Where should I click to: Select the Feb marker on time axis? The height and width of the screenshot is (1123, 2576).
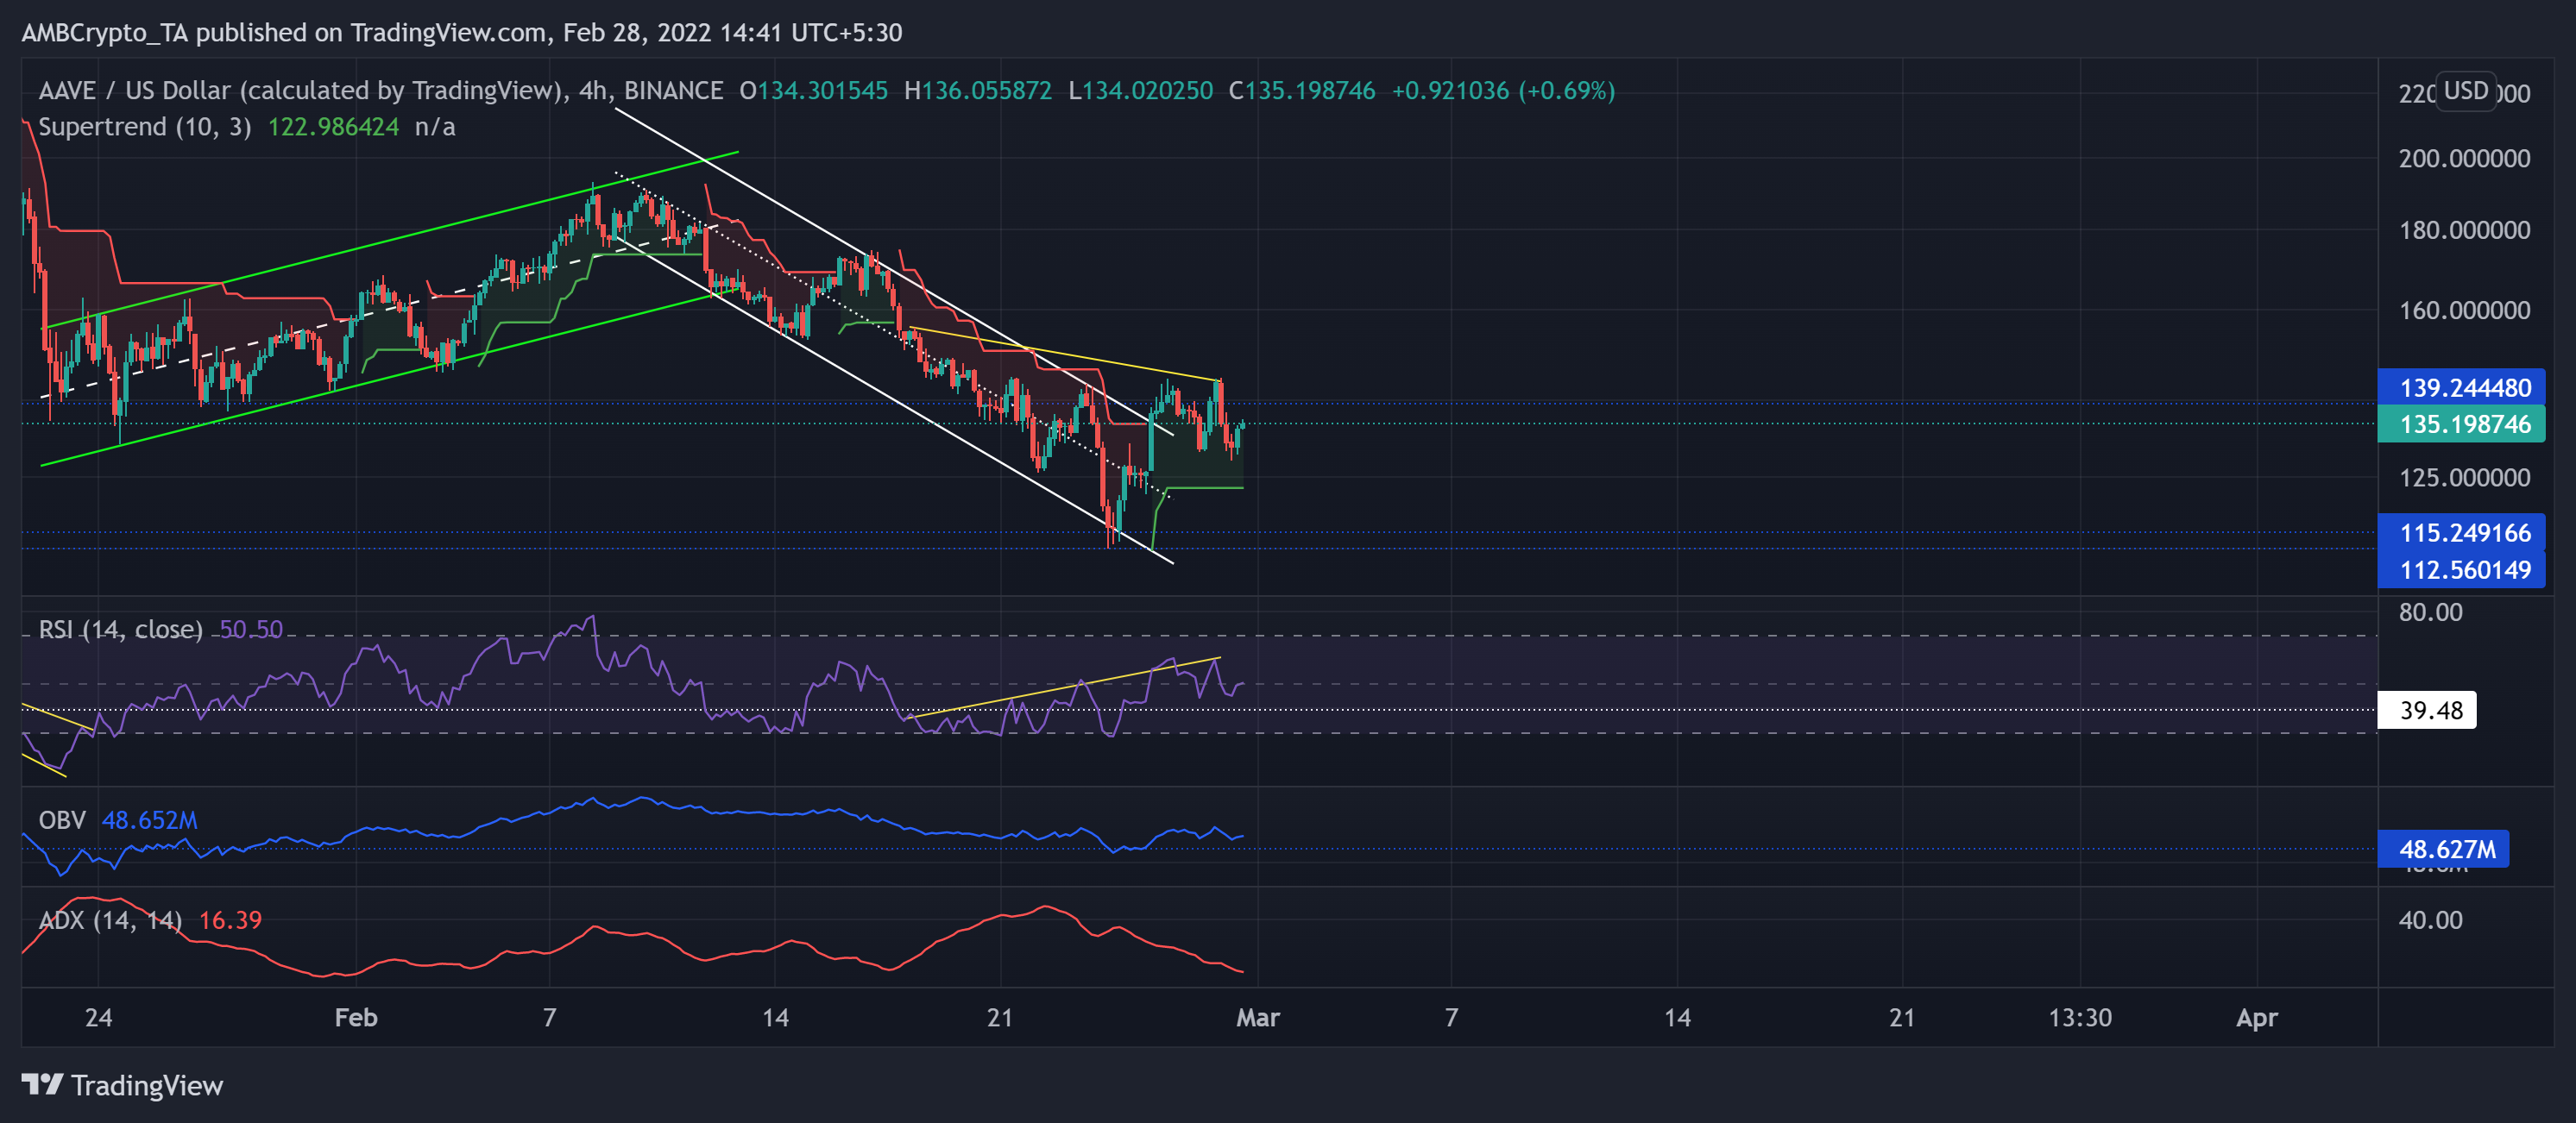tap(356, 1017)
